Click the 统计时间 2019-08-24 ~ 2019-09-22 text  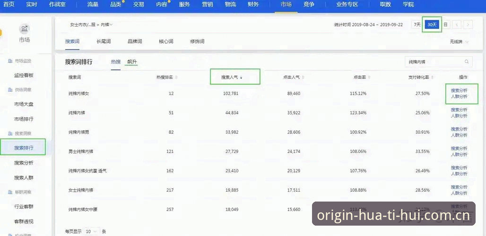coord(369,25)
